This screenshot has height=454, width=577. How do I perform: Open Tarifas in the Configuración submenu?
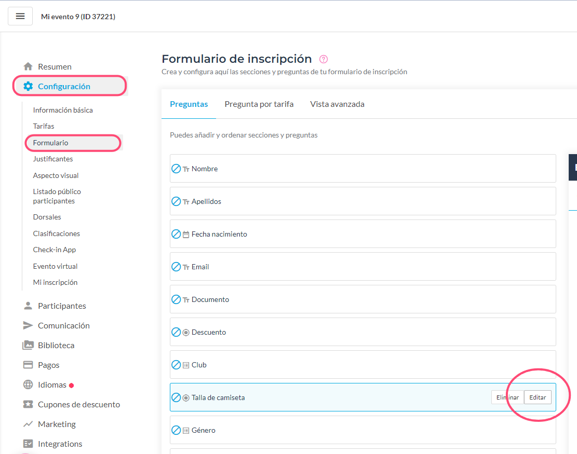pos(44,126)
